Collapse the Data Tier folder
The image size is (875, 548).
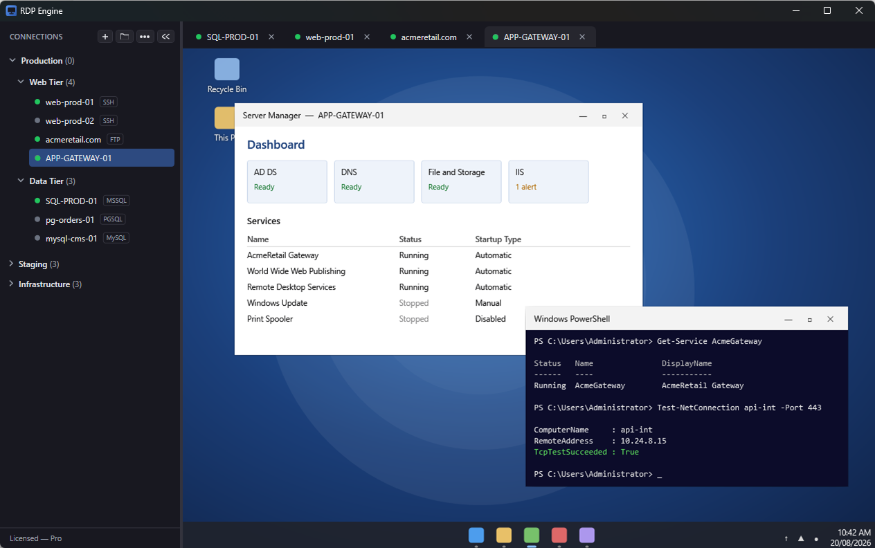pos(21,181)
